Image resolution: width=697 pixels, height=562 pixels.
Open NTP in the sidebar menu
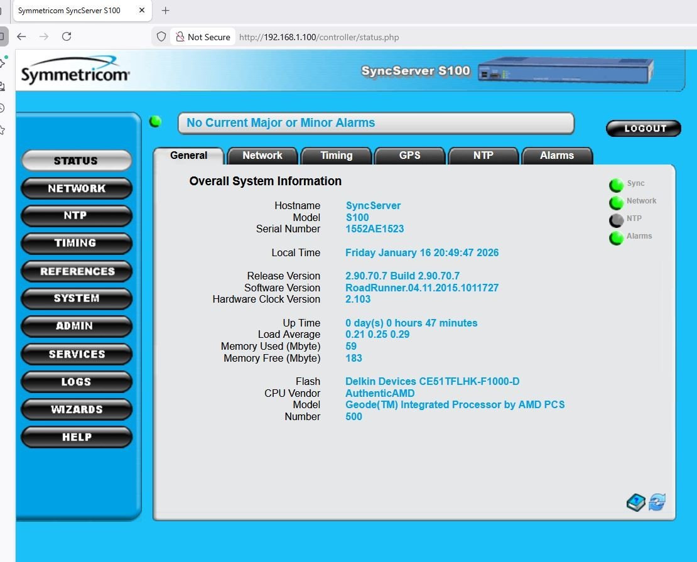[x=77, y=215]
